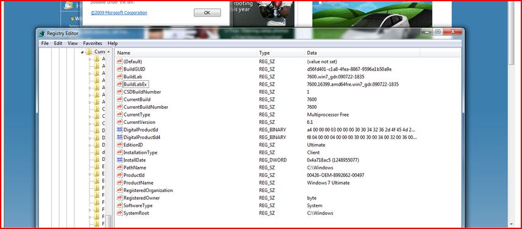Select the InstallDate value name
The height and width of the screenshot is (229, 522).
point(135,160)
